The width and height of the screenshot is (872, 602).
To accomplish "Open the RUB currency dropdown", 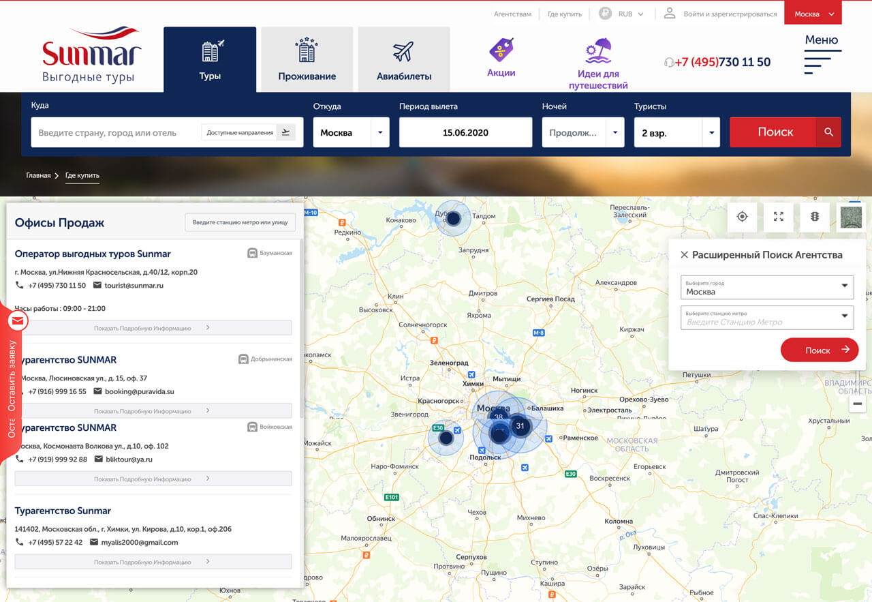I will coord(630,14).
